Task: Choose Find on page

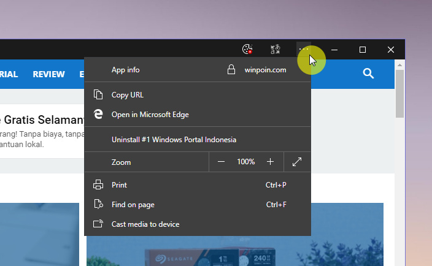Action: coord(198,204)
